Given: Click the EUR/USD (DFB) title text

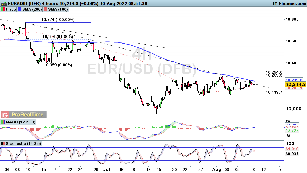Looking at the screenshot, I should pos(24,3).
